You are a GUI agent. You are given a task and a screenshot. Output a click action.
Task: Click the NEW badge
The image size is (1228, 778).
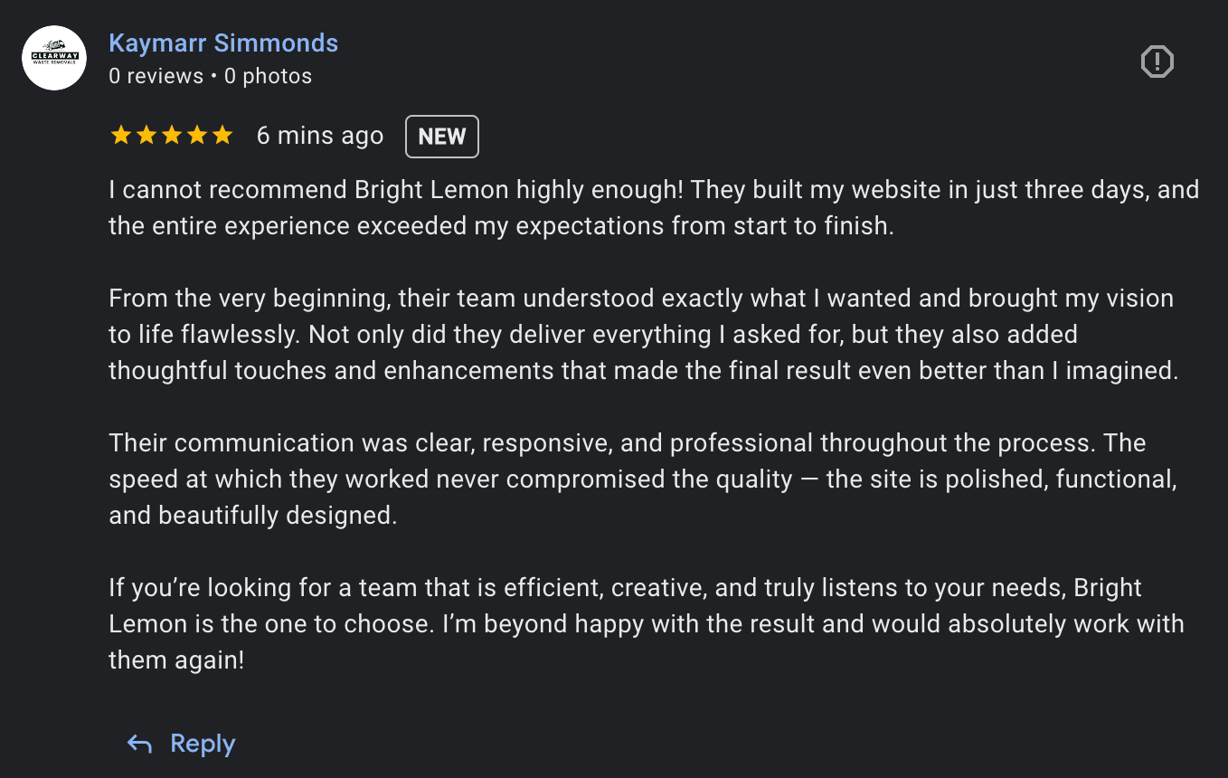(441, 137)
